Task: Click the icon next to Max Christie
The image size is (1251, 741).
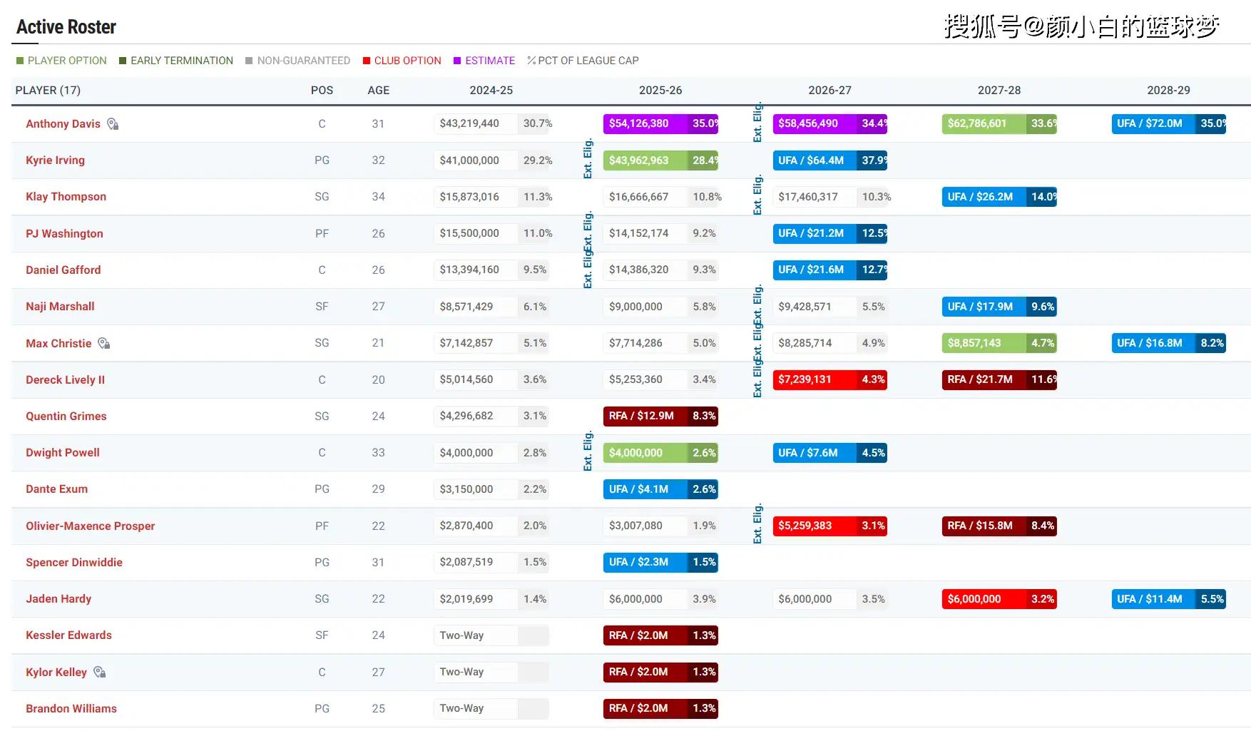Action: pyautogui.click(x=104, y=344)
